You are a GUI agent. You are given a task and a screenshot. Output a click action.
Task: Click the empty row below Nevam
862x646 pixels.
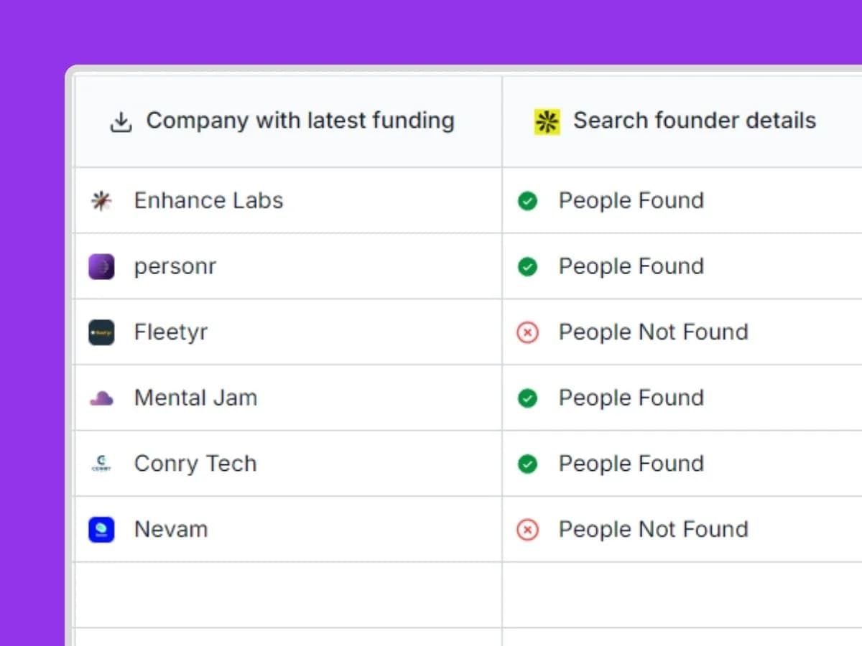tap(287, 594)
